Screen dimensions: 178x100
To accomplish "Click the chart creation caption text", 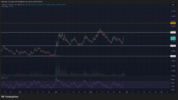I will click(22, 2).
